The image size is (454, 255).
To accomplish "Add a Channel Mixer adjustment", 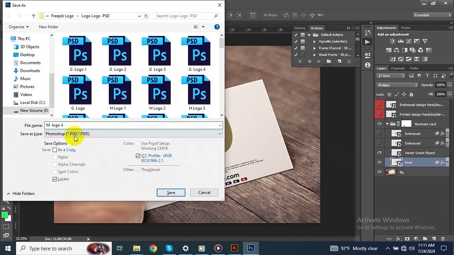I will pos(421,50).
